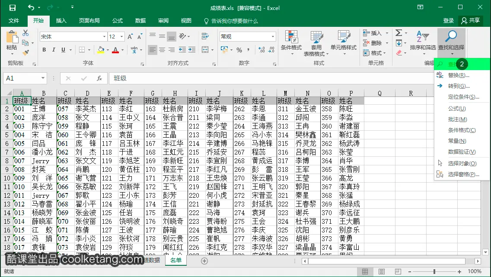Activate the Format Painter brush
Viewport: 491px width, 277px height.
coord(26,52)
